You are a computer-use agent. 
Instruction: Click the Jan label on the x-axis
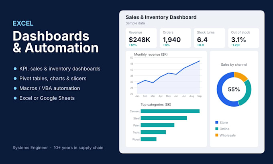point(137,96)
